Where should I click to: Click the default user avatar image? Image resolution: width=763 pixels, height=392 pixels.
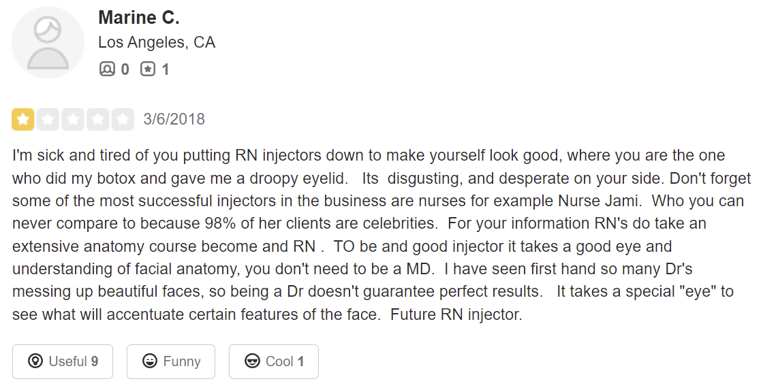[x=48, y=43]
